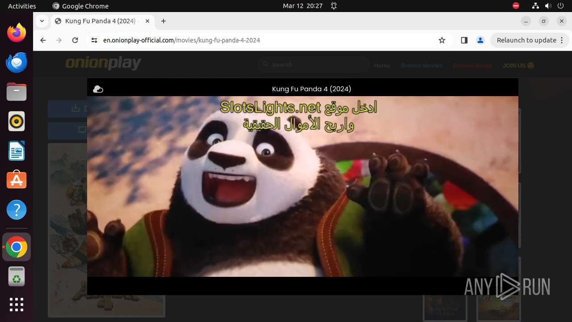The image size is (572, 322).
Task: View site information icon in address bar
Action: [94, 40]
